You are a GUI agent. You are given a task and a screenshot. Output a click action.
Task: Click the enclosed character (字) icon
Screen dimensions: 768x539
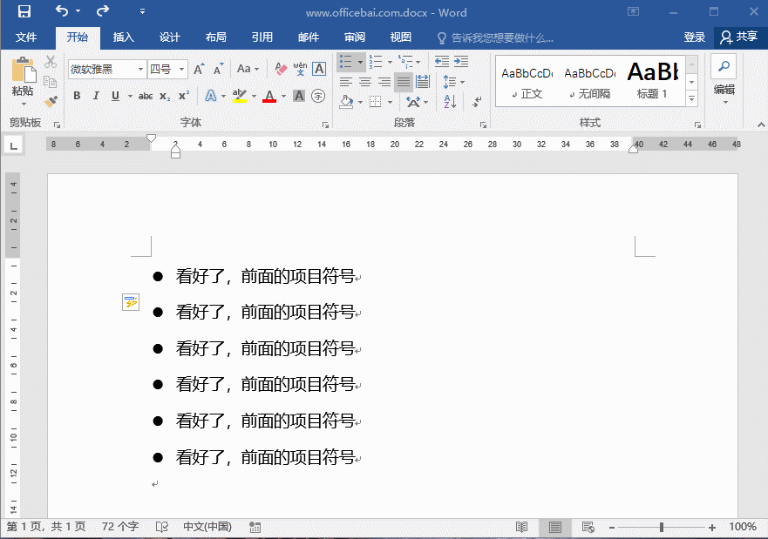318,96
